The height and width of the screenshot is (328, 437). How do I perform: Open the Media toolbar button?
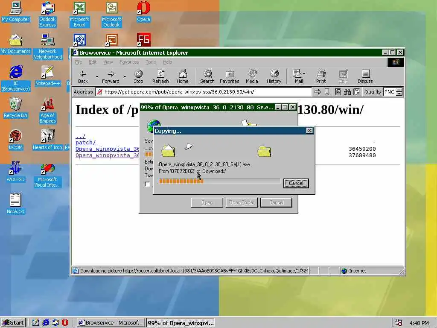[252, 76]
